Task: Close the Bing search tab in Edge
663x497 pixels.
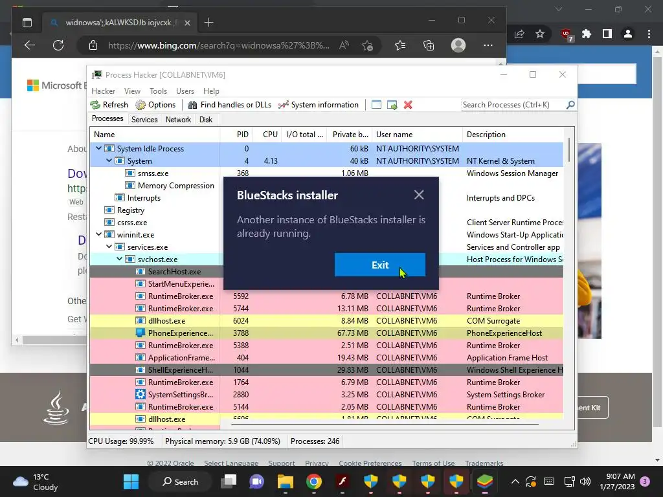Action: pyautogui.click(x=187, y=23)
